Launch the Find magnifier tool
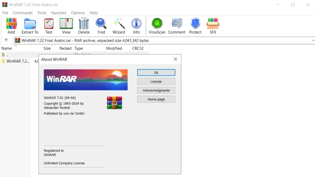The width and height of the screenshot is (315, 177). tap(101, 26)
